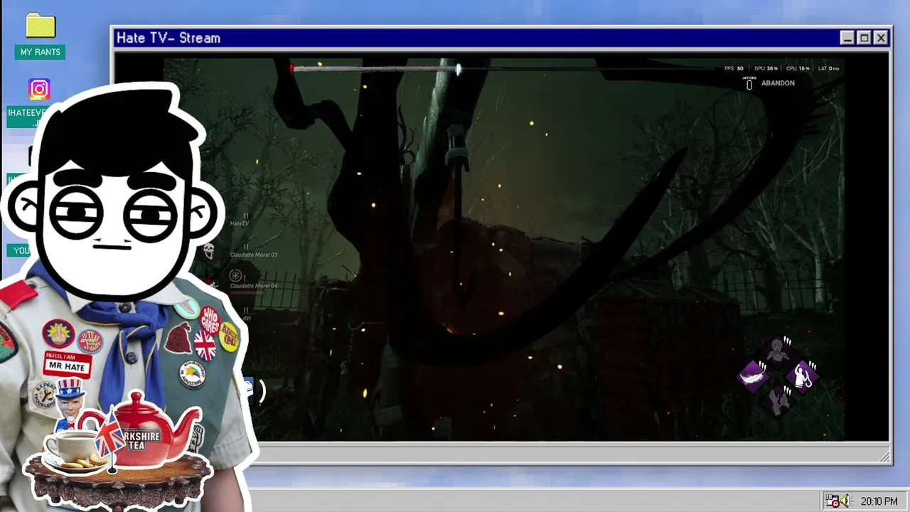The image size is (910, 512).
Task: Select the perk with figure holding hook
Action: (803, 375)
